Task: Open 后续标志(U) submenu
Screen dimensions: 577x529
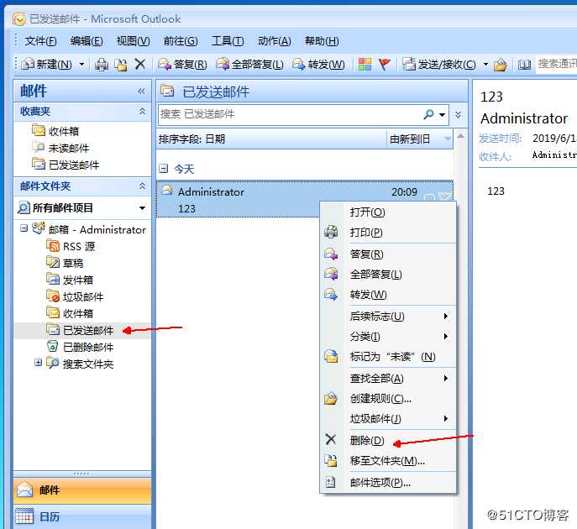Action: (388, 317)
